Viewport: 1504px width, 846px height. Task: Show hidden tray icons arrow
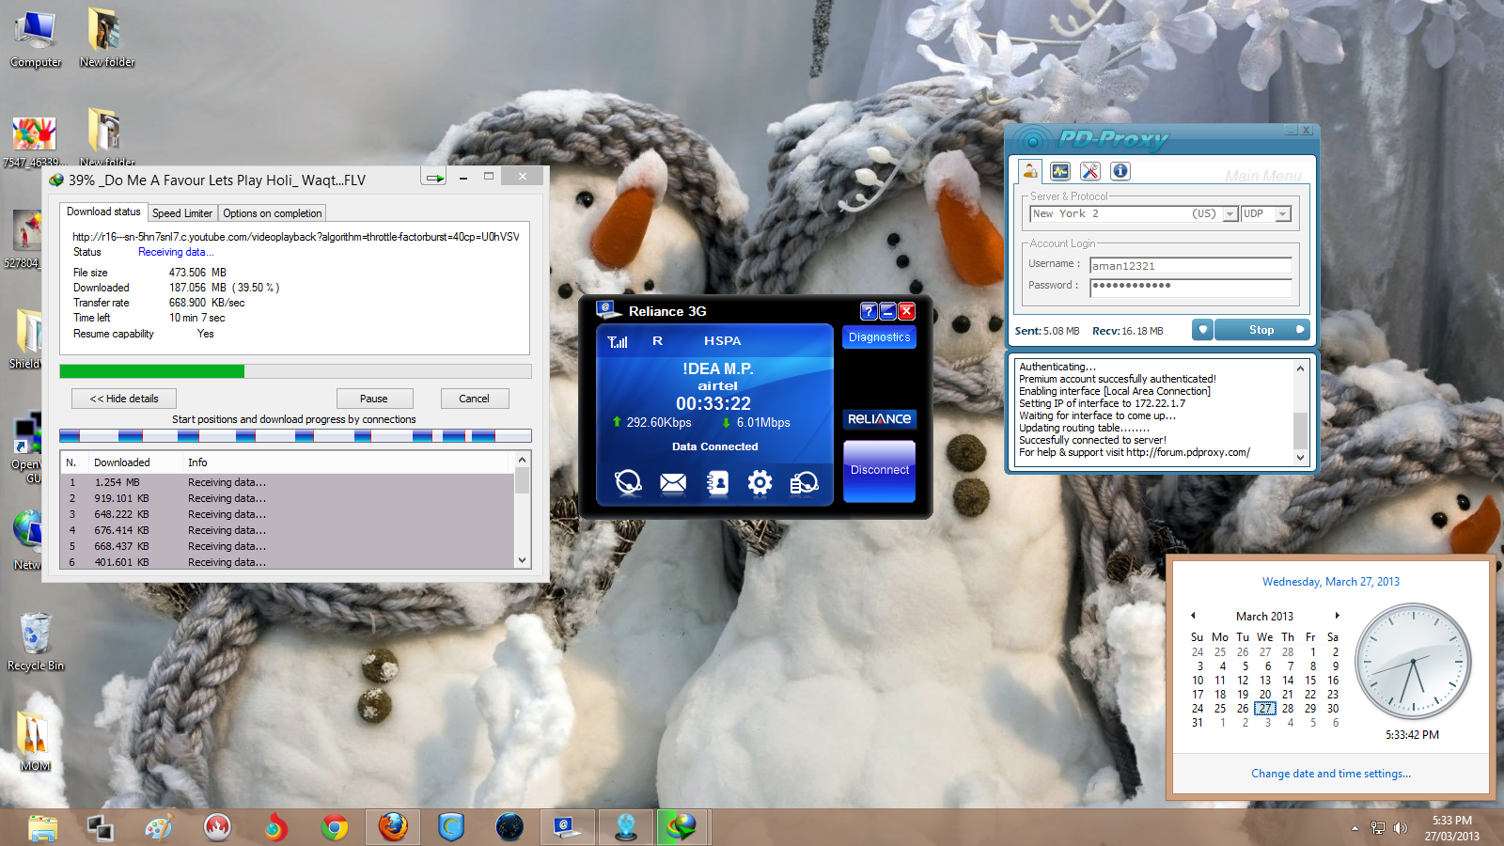pyautogui.click(x=1355, y=828)
